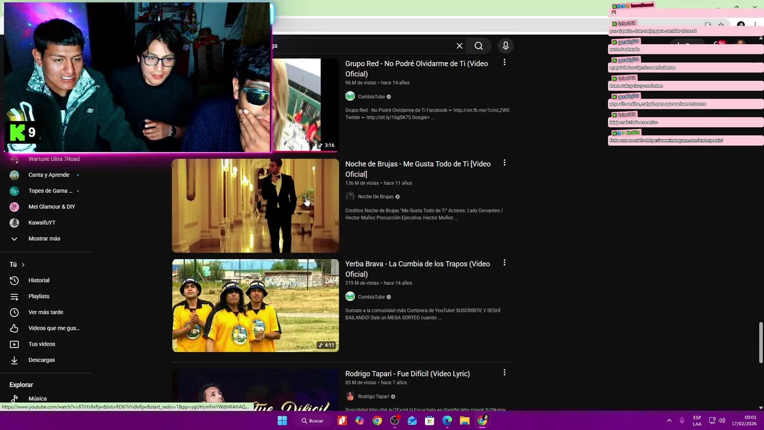The height and width of the screenshot is (430, 764).
Task: Open Playlists in the sidebar
Action: (39, 296)
